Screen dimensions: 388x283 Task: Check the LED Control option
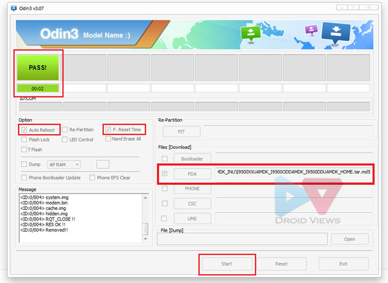[x=65, y=139]
